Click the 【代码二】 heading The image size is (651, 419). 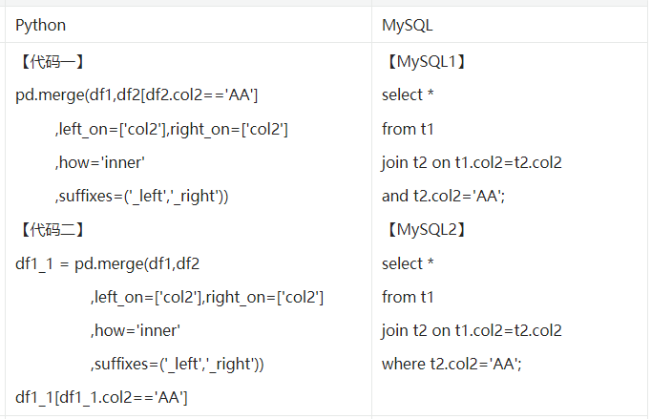52,229
